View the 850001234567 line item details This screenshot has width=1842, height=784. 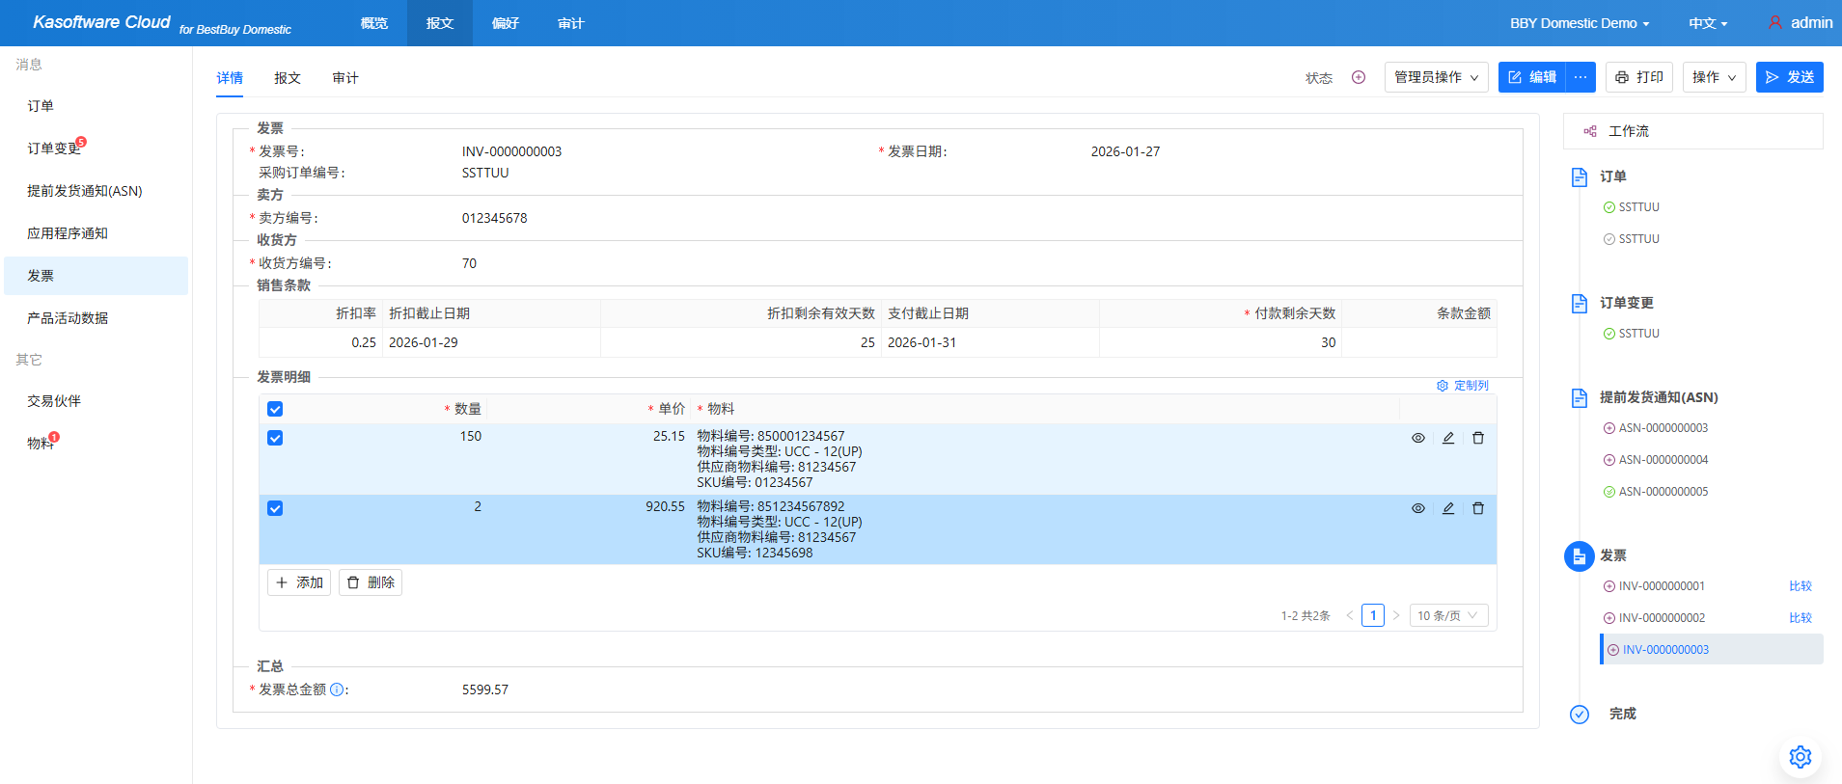point(1418,438)
